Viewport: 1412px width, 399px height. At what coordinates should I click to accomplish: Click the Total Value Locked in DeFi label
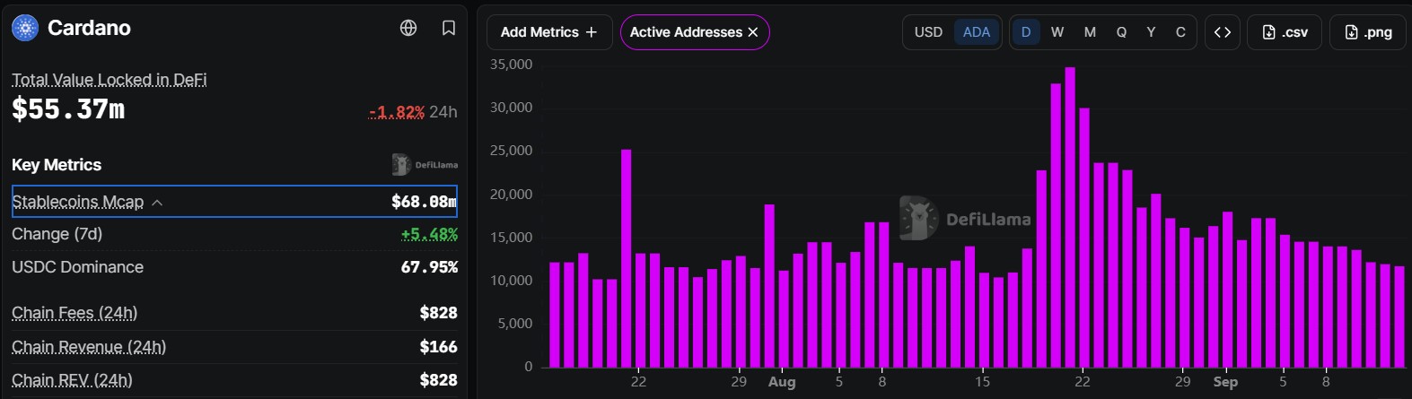pyautogui.click(x=109, y=80)
